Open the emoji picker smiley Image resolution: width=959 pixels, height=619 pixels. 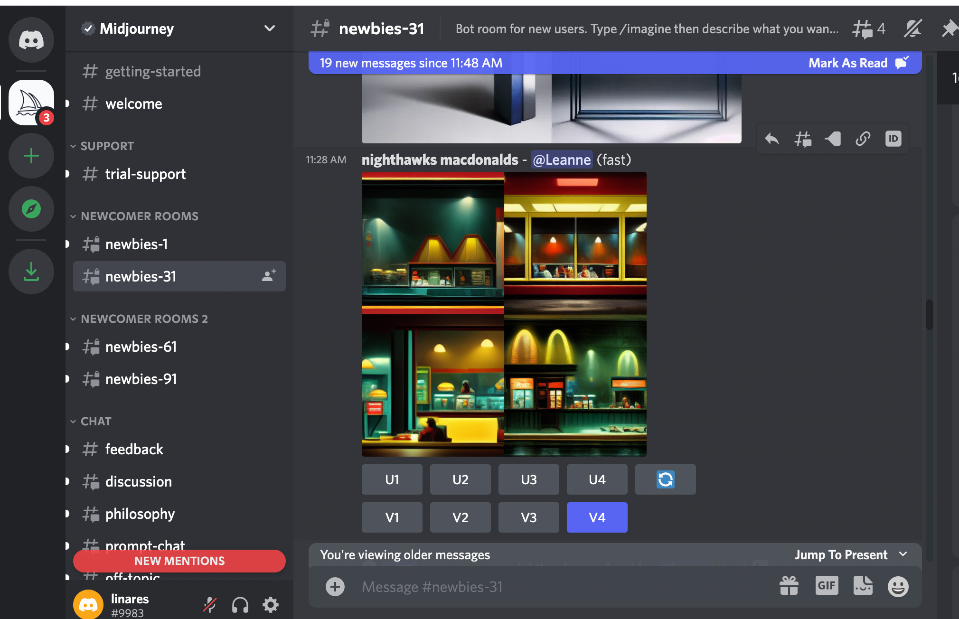click(x=898, y=587)
